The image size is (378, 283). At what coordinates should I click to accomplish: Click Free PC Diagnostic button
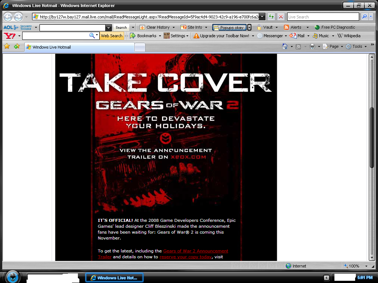pos(335,27)
